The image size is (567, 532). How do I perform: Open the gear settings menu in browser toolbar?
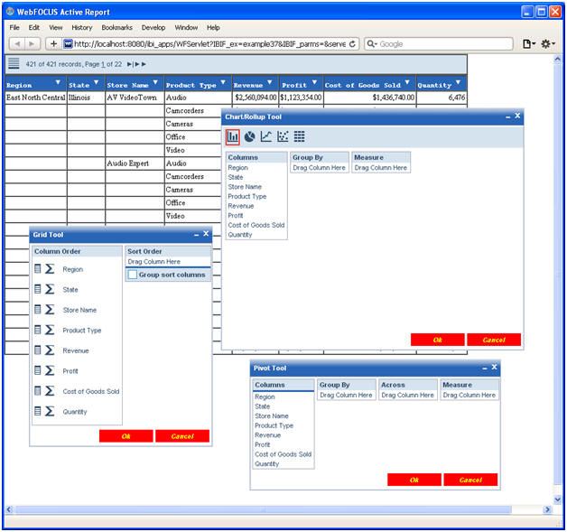point(547,43)
